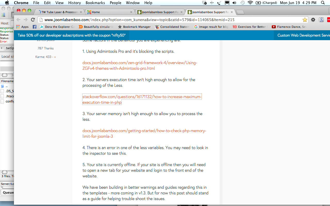The height and width of the screenshot is (206, 330).
Task: Open the History menu
Action: pyautogui.click(x=75, y=3)
